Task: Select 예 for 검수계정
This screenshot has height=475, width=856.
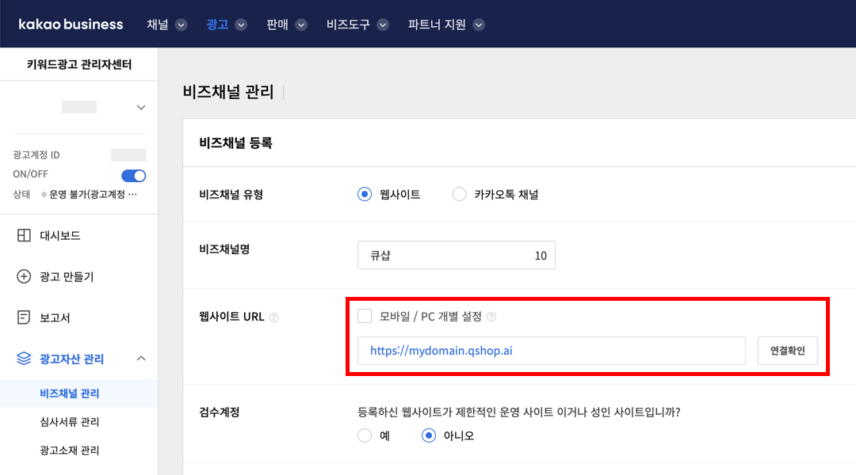Action: click(365, 435)
